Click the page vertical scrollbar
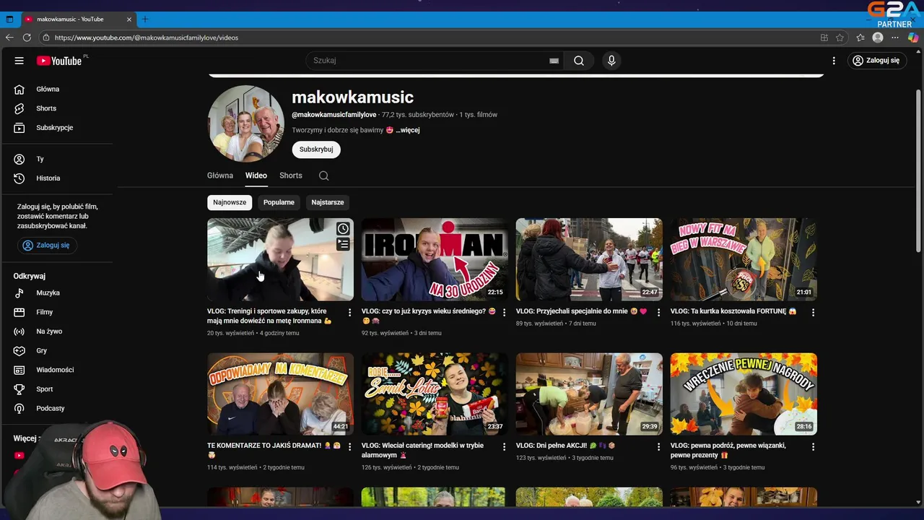924x520 pixels. (918, 170)
